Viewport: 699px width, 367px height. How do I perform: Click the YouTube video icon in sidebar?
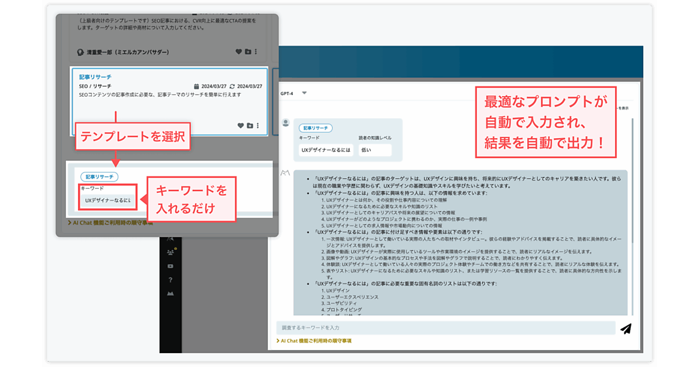point(170,266)
